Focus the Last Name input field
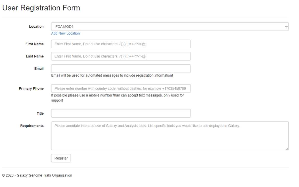This screenshot has height=187, width=299. pos(121,56)
